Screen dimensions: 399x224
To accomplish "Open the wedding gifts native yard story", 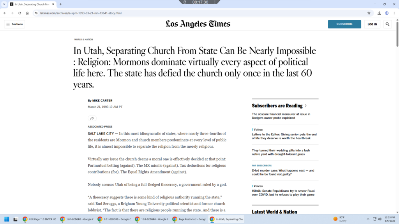I will 281,152.
